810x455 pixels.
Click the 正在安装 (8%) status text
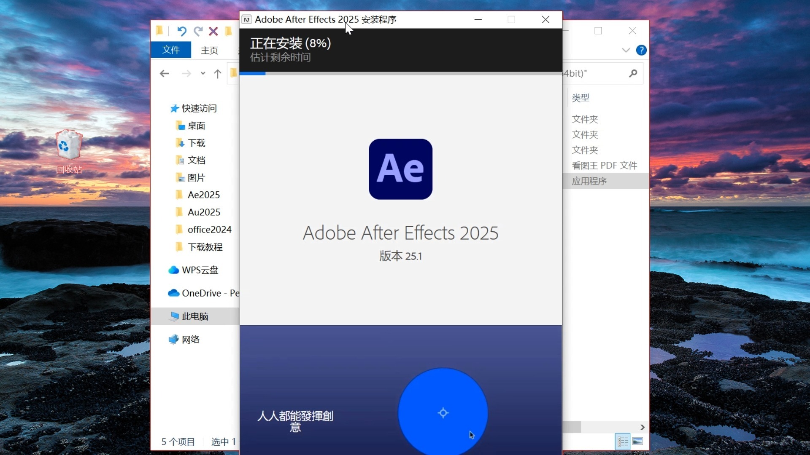[x=290, y=43]
